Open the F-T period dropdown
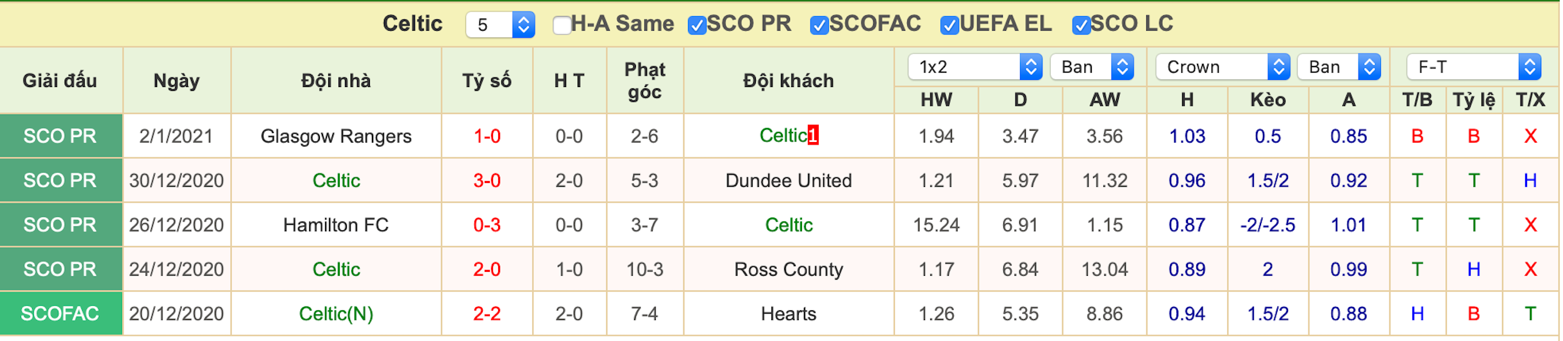This screenshot has height=341, width=1563. 1474,67
